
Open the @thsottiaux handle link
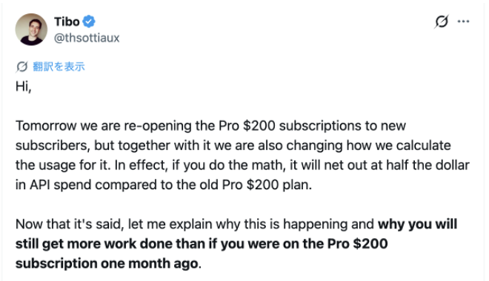point(87,38)
